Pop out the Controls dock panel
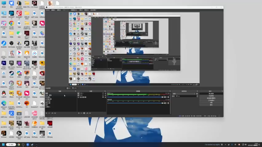Image resolution: width=262 pixels, height=147 pixels. (222, 91)
